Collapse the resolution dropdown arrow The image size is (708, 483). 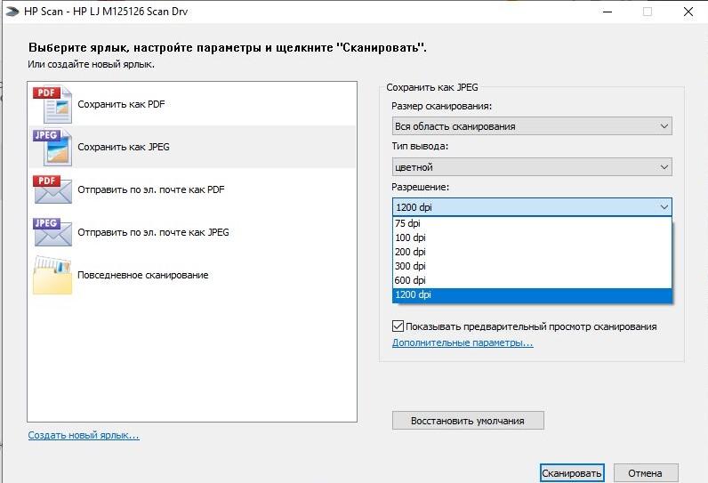coord(664,207)
